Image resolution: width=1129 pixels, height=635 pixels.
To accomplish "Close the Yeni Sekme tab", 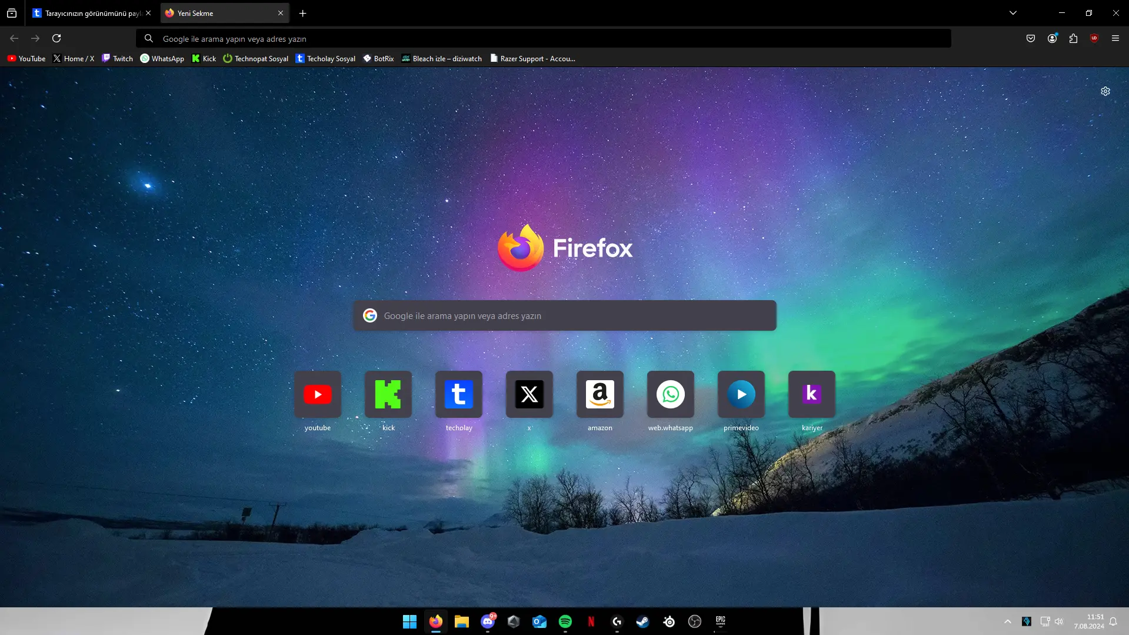I will (281, 13).
